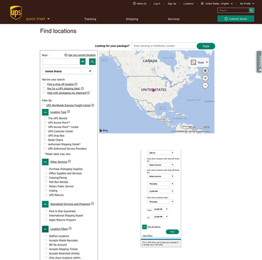
Task: Collapse the Other Services section
Action: pyautogui.click(x=45, y=162)
